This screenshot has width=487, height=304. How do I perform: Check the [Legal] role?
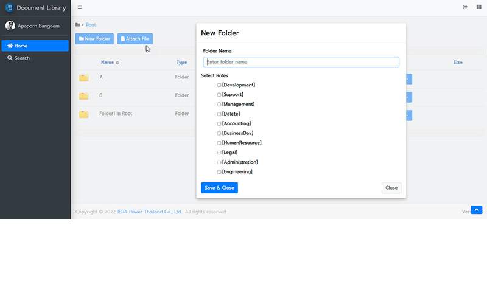tap(219, 153)
